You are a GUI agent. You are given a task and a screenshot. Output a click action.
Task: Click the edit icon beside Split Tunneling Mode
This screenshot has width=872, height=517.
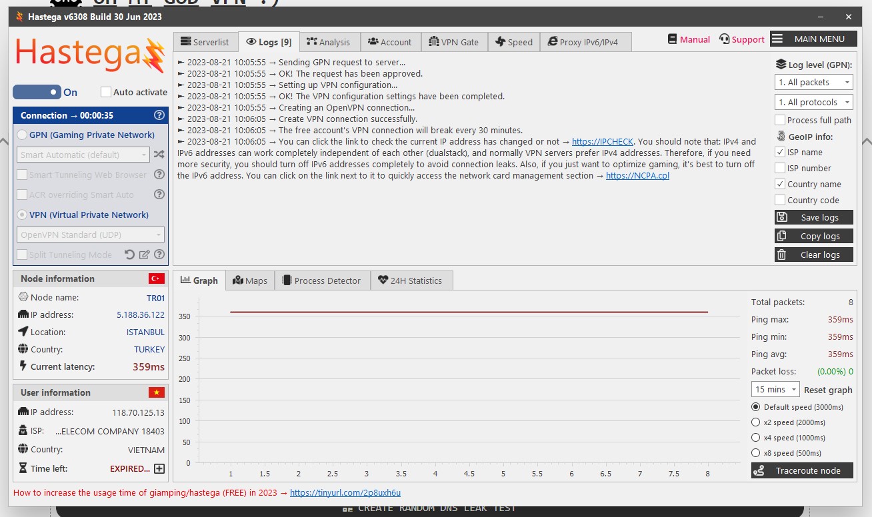pyautogui.click(x=145, y=255)
